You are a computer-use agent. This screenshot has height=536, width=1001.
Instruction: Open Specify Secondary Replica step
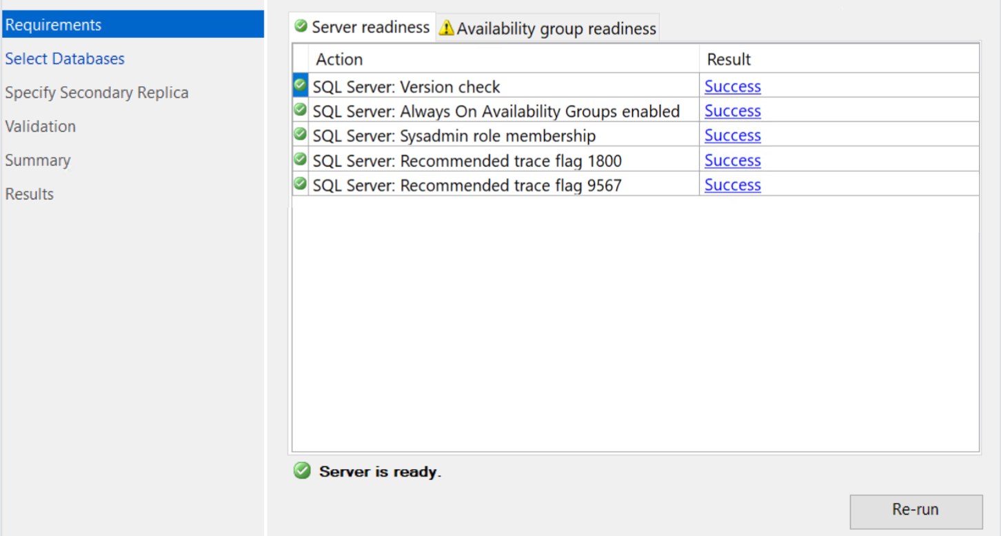pos(97,92)
